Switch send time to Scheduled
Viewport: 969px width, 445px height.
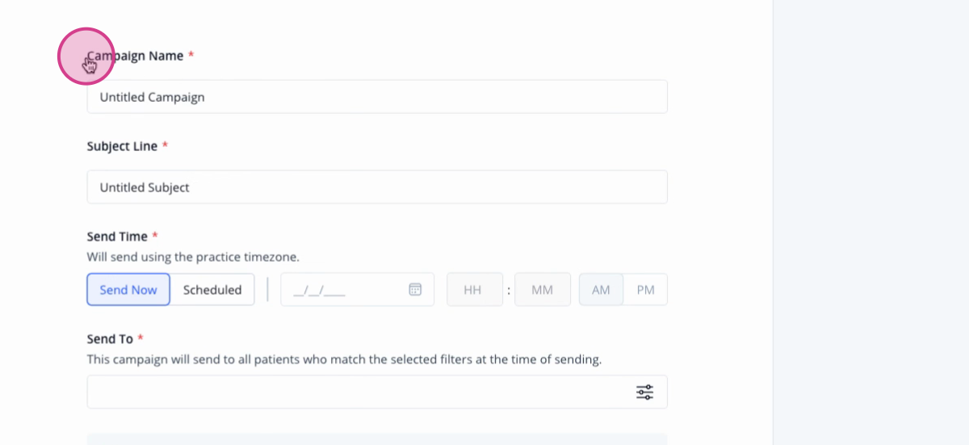[x=212, y=289]
